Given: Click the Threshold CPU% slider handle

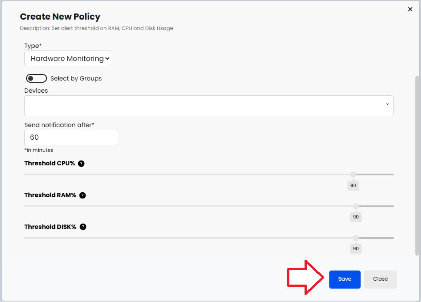Looking at the screenshot, I should click(x=353, y=174).
